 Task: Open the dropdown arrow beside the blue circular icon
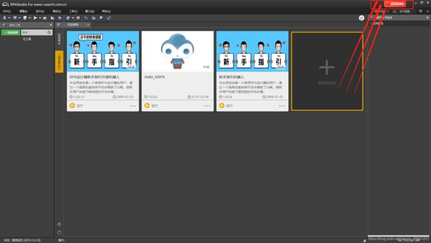pos(73,18)
